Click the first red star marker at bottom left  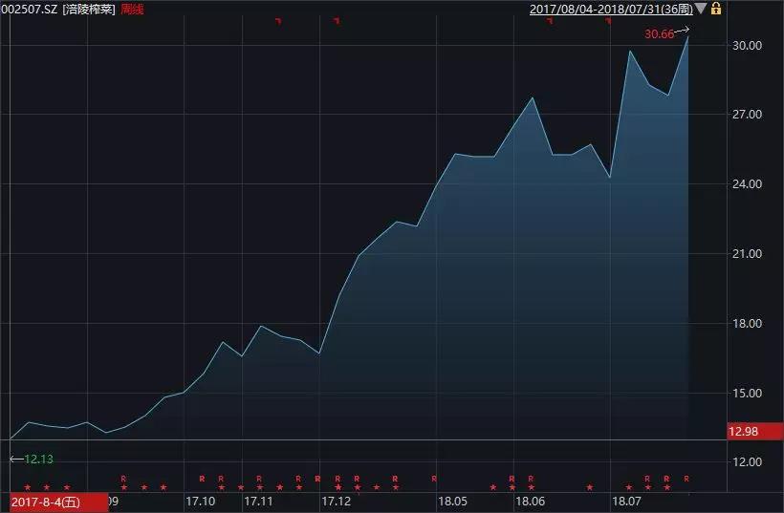28,487
